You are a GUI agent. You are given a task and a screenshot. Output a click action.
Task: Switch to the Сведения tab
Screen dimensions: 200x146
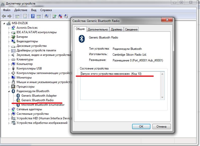tap(131, 29)
